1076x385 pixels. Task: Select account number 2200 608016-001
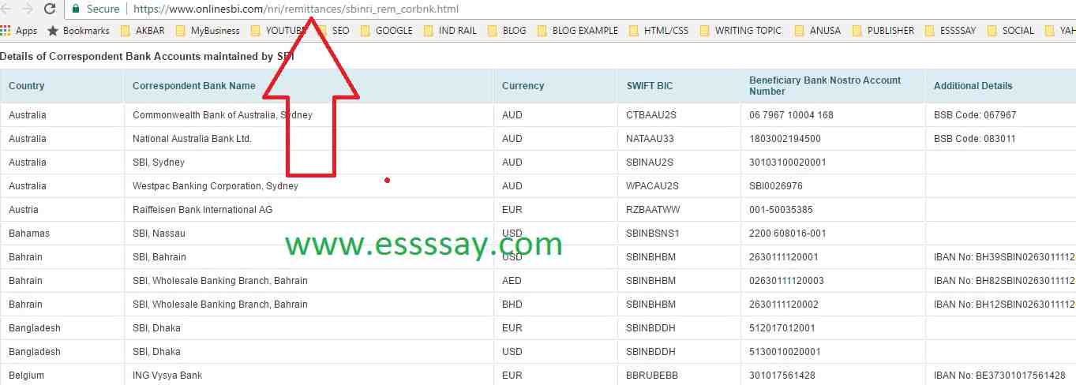point(788,234)
